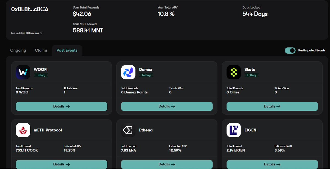View Details for the Ethena event
The width and height of the screenshot is (330, 169).
click(167, 164)
